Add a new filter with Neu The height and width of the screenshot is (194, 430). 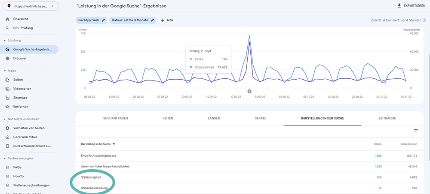click(x=167, y=20)
